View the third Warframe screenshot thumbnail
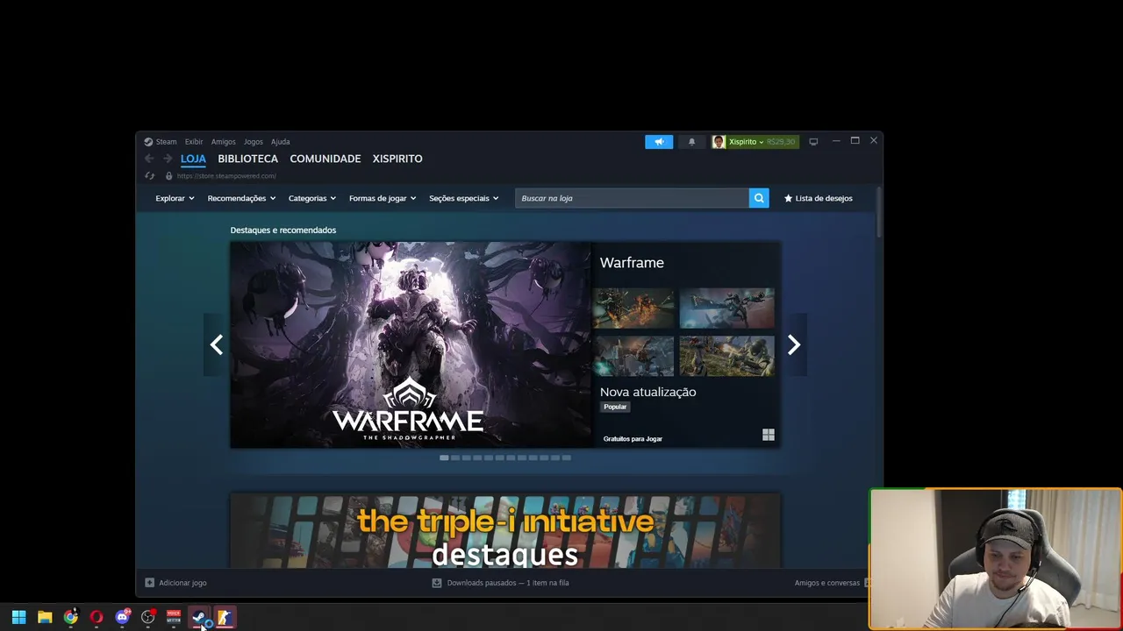The height and width of the screenshot is (631, 1123). 633,356
